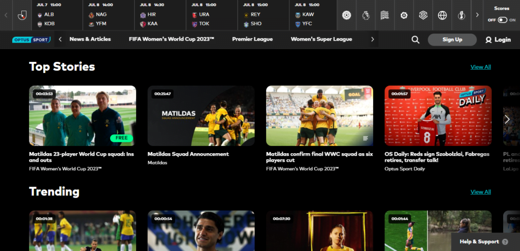
Task: Open the HIR vs KAA fixture
Action: coord(160,15)
